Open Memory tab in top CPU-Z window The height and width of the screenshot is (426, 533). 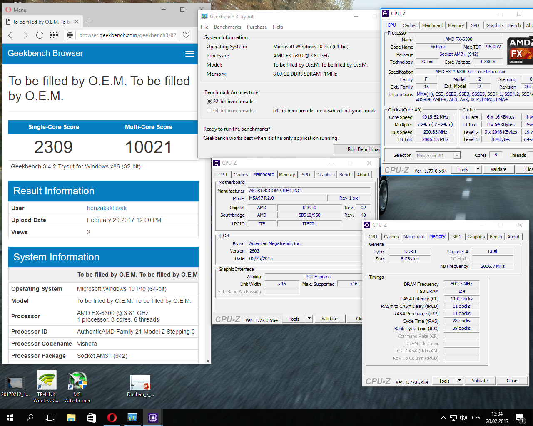click(456, 25)
